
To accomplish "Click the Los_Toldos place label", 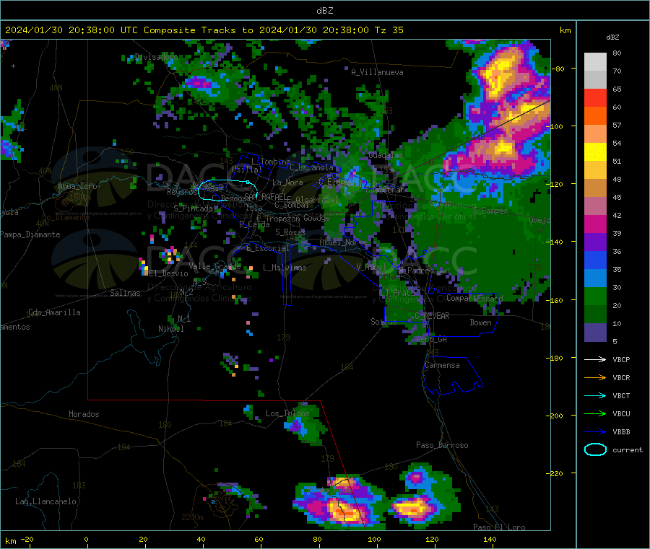I will tap(287, 413).
